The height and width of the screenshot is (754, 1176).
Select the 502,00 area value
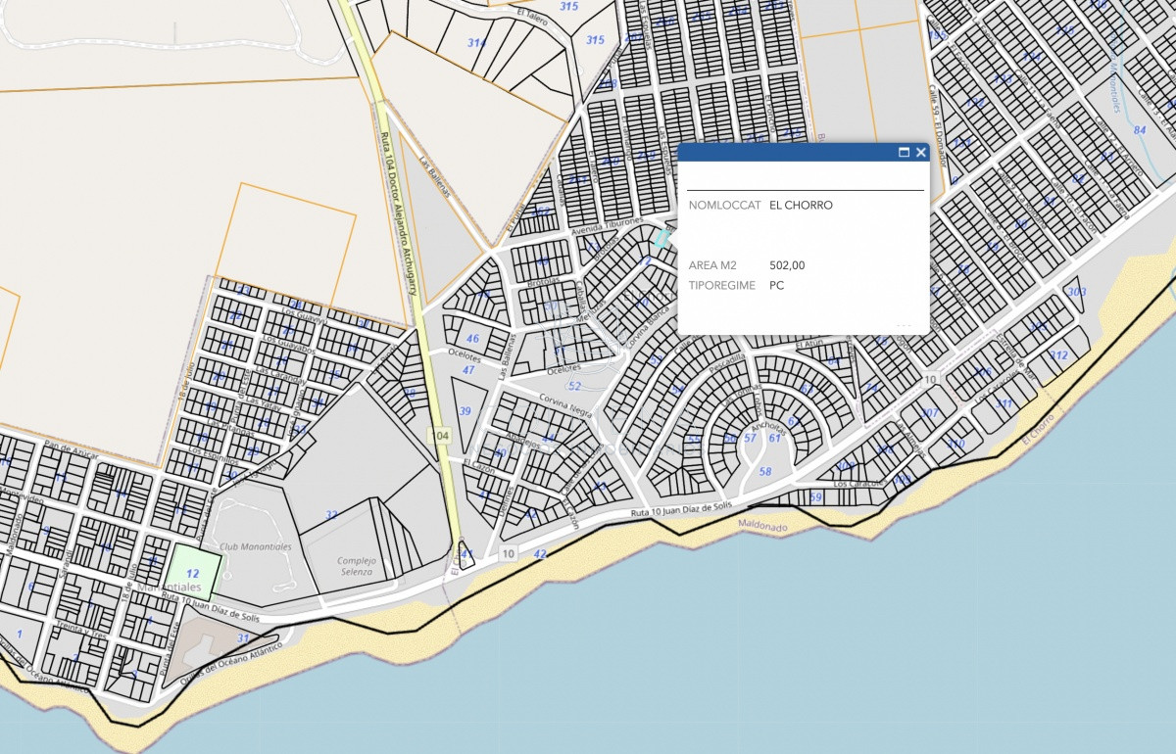click(788, 265)
